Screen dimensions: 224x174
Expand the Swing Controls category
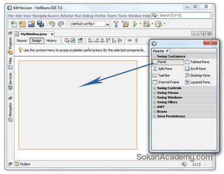(155, 88)
